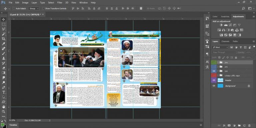Viewport: 256px width, 128px height.
Task: Open the Window menu
Action: (x=83, y=3)
